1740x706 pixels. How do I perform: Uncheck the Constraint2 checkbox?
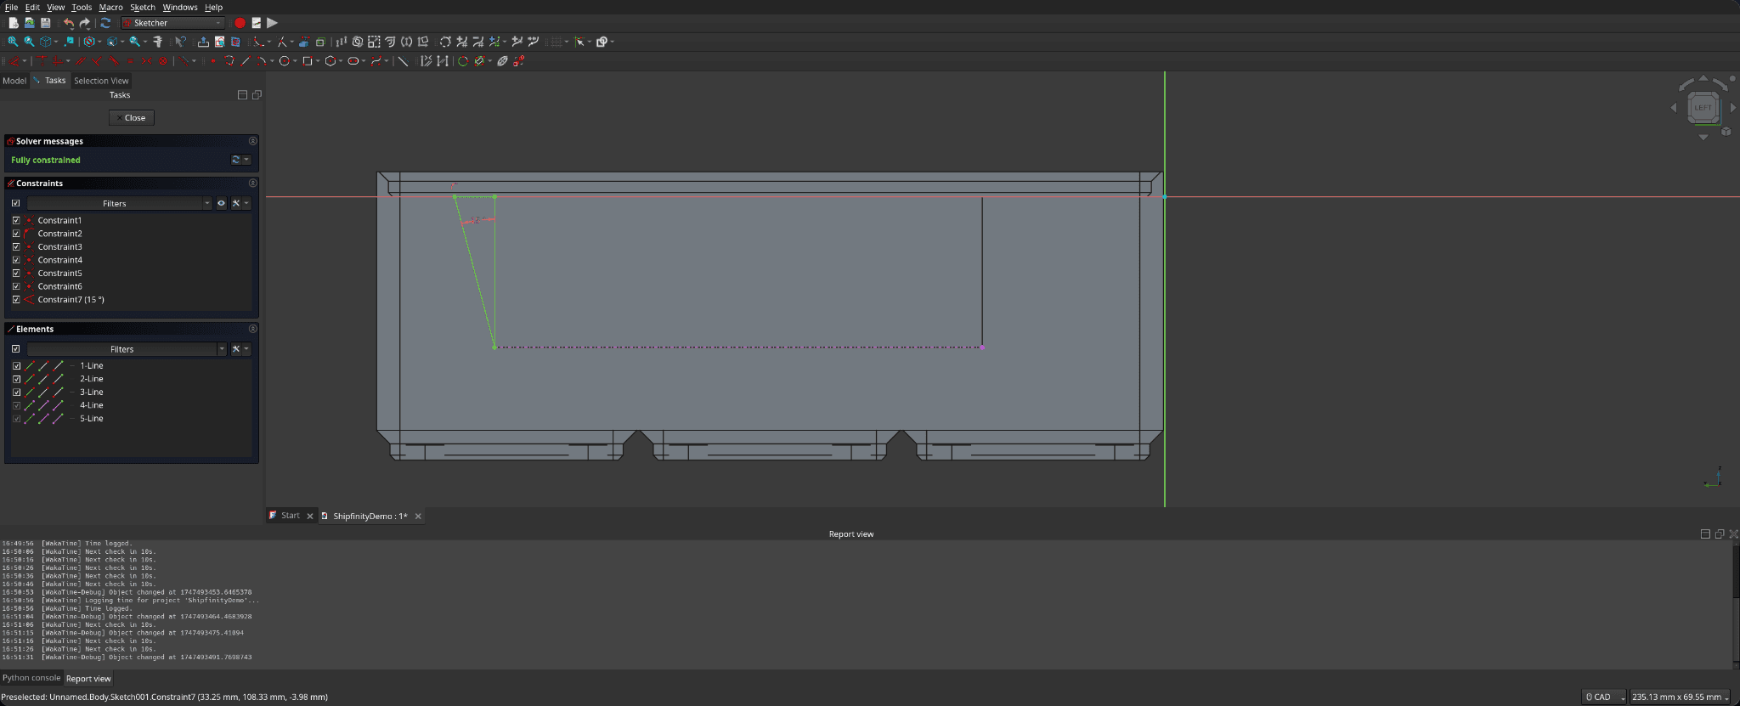[x=16, y=234]
